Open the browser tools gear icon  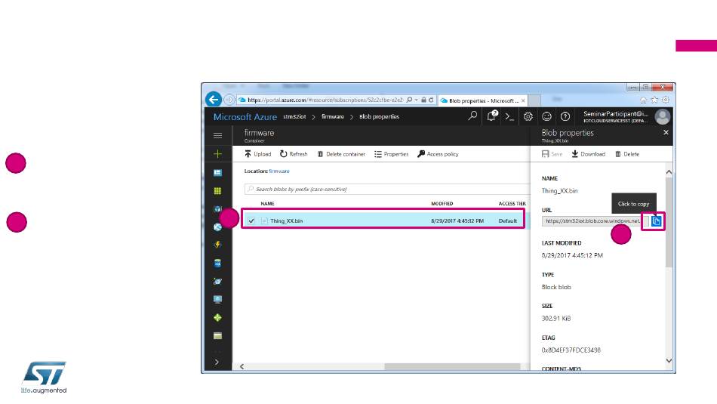coord(666,100)
